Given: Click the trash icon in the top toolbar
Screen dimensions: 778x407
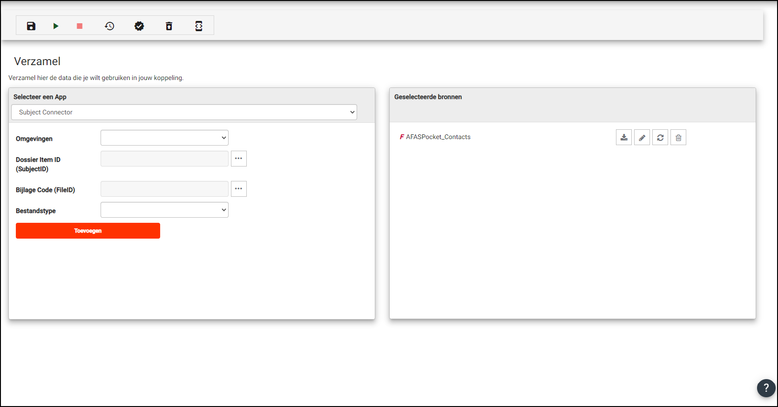Looking at the screenshot, I should pos(169,26).
